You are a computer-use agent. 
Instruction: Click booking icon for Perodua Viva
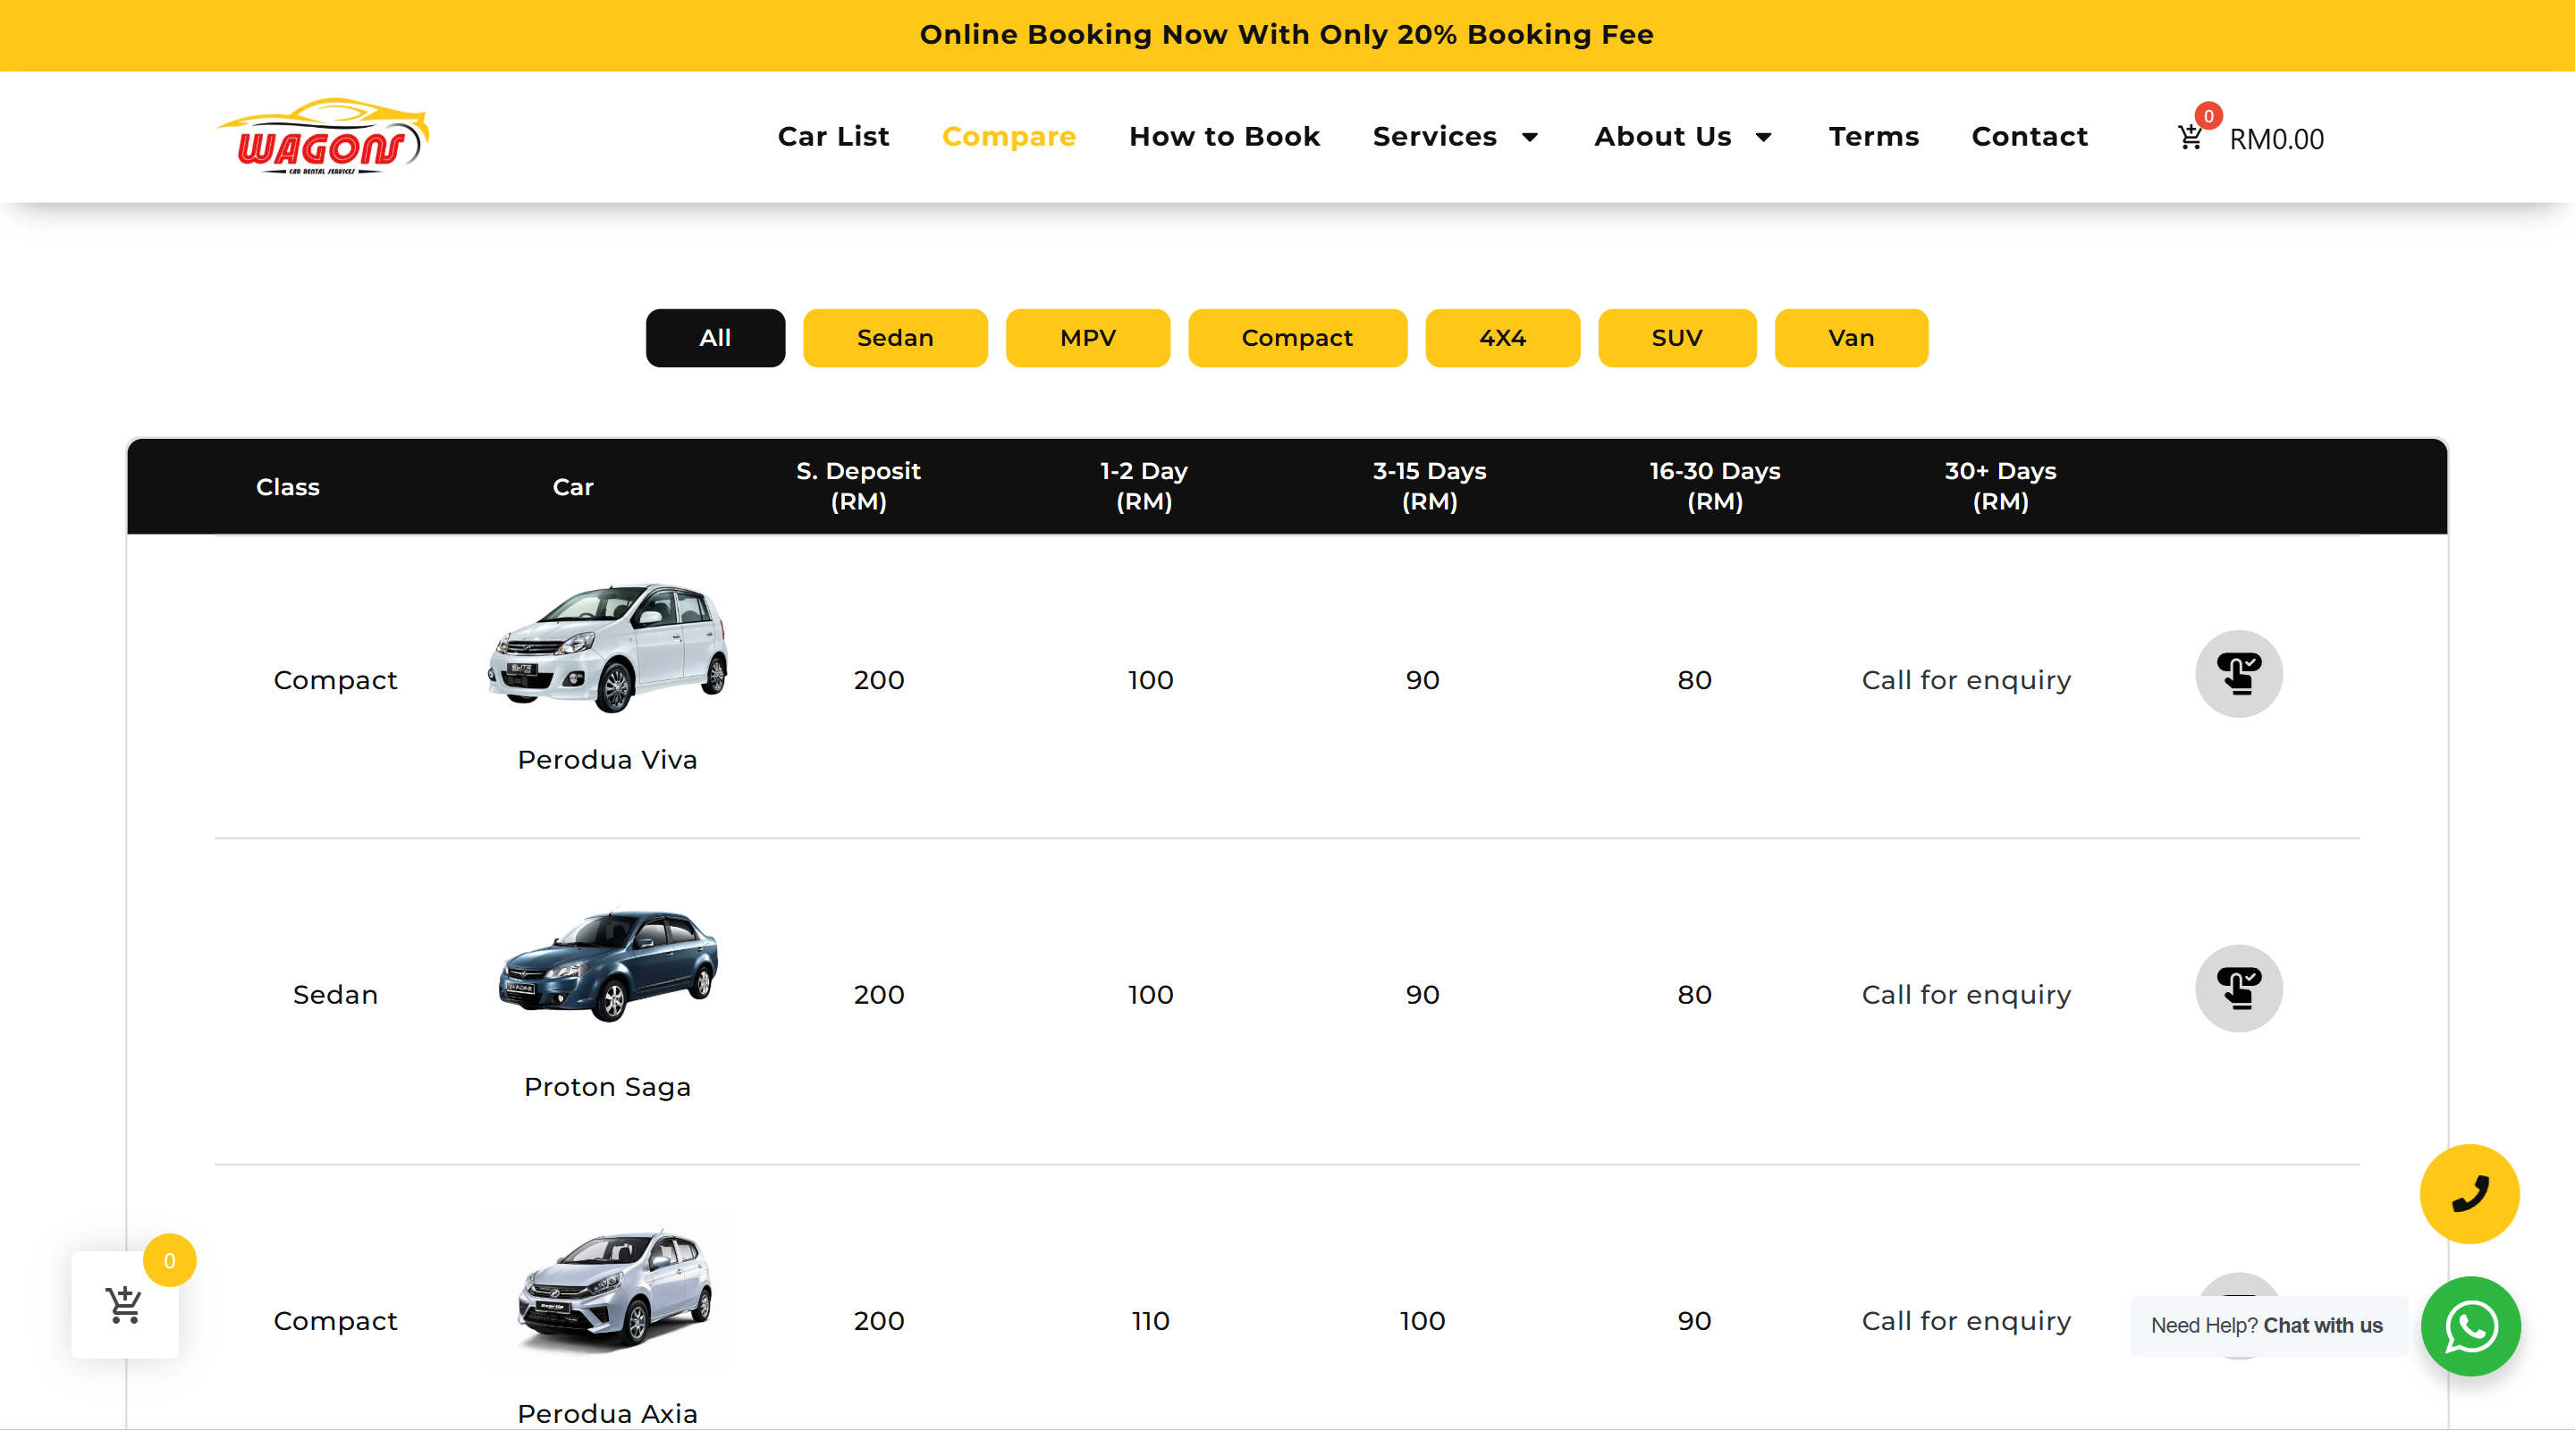2238,674
